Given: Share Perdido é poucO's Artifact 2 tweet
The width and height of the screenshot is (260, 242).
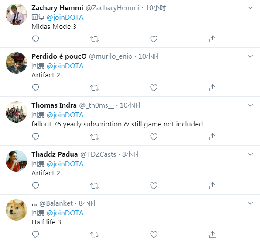Looking at the screenshot, I should (x=212, y=88).
